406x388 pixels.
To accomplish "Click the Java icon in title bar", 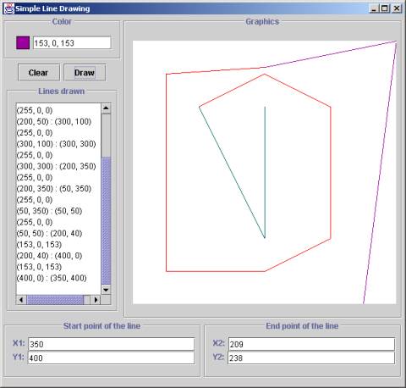I will click(9, 8).
